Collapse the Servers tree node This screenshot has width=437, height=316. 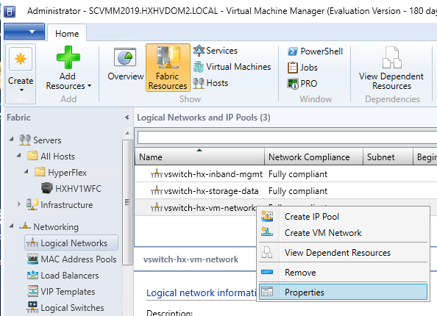point(12,139)
